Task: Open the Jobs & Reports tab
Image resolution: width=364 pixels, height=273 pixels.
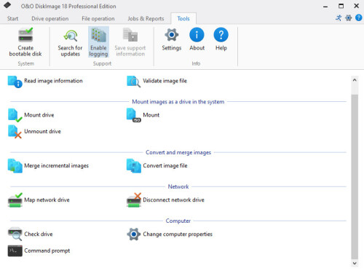Action: pyautogui.click(x=146, y=19)
